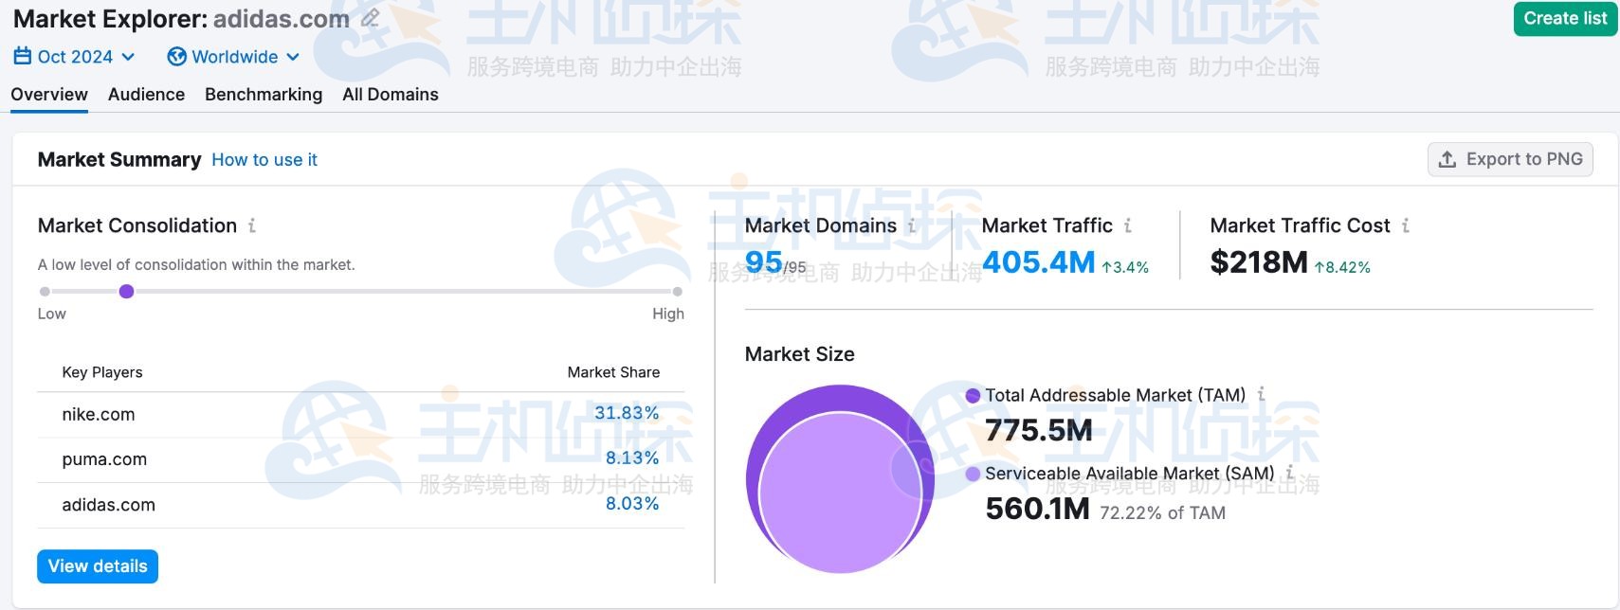Open the How to use it link
1620x610 pixels.
click(264, 160)
